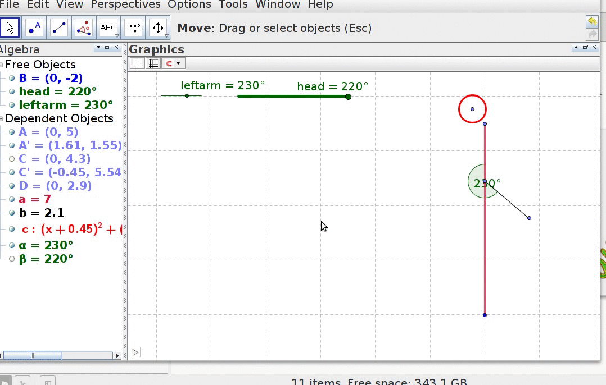This screenshot has width=606, height=385.
Task: Toggle visibility of angle β in Algebra
Action: (12, 259)
